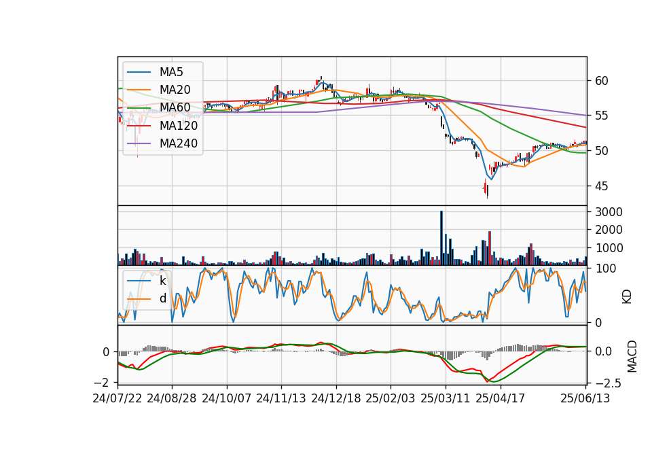Click the volume axis value 3000
The width and height of the screenshot is (652, 469).
tap(609, 212)
